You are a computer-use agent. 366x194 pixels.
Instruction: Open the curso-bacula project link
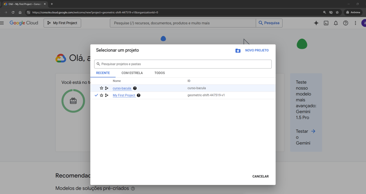122,88
